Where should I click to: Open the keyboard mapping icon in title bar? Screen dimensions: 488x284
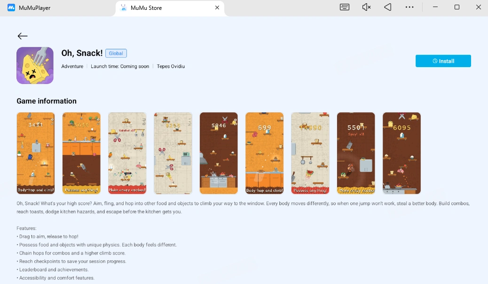(x=345, y=7)
